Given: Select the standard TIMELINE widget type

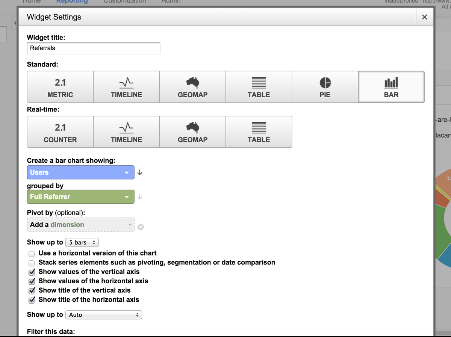Looking at the screenshot, I should [x=126, y=87].
